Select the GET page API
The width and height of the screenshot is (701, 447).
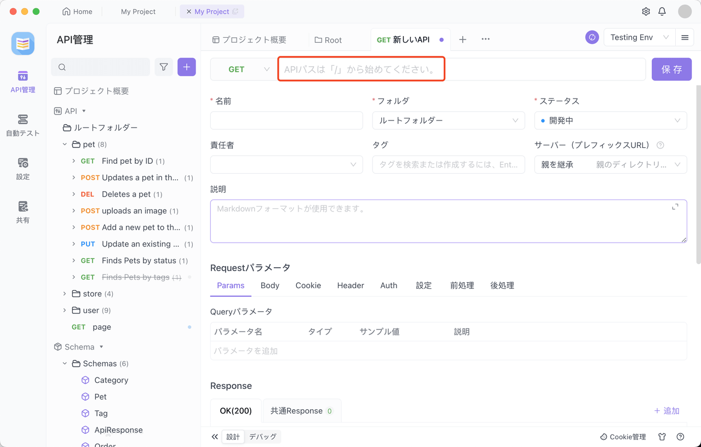tap(91, 327)
